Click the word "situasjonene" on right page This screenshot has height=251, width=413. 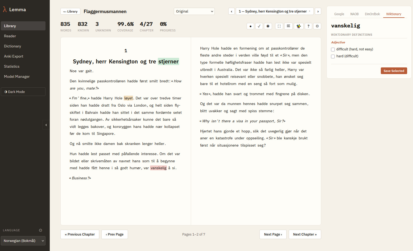228,145
